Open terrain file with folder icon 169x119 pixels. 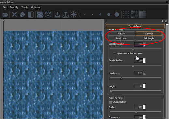5,15
